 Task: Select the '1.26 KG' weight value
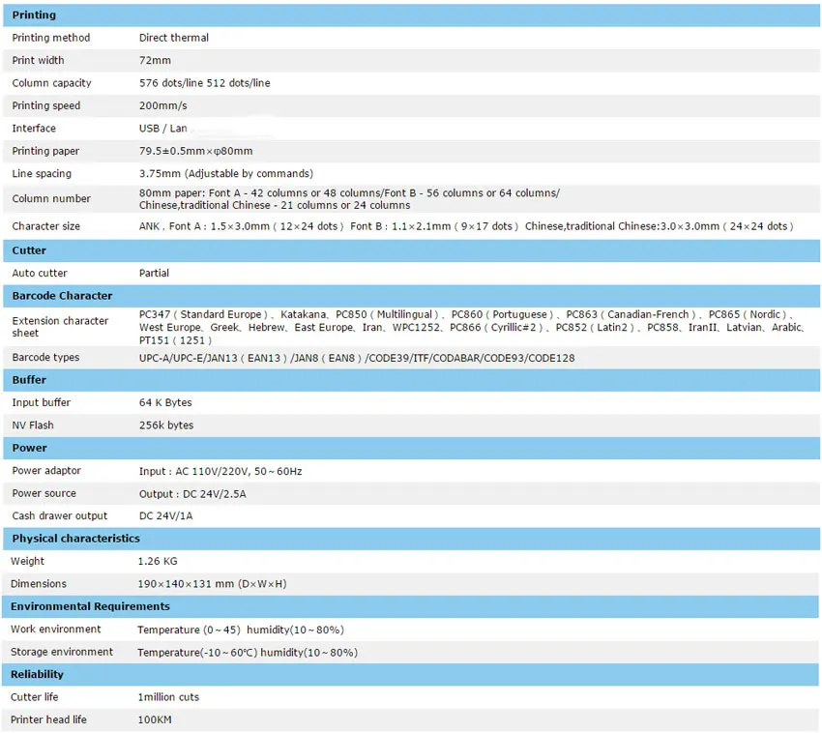click(x=158, y=561)
